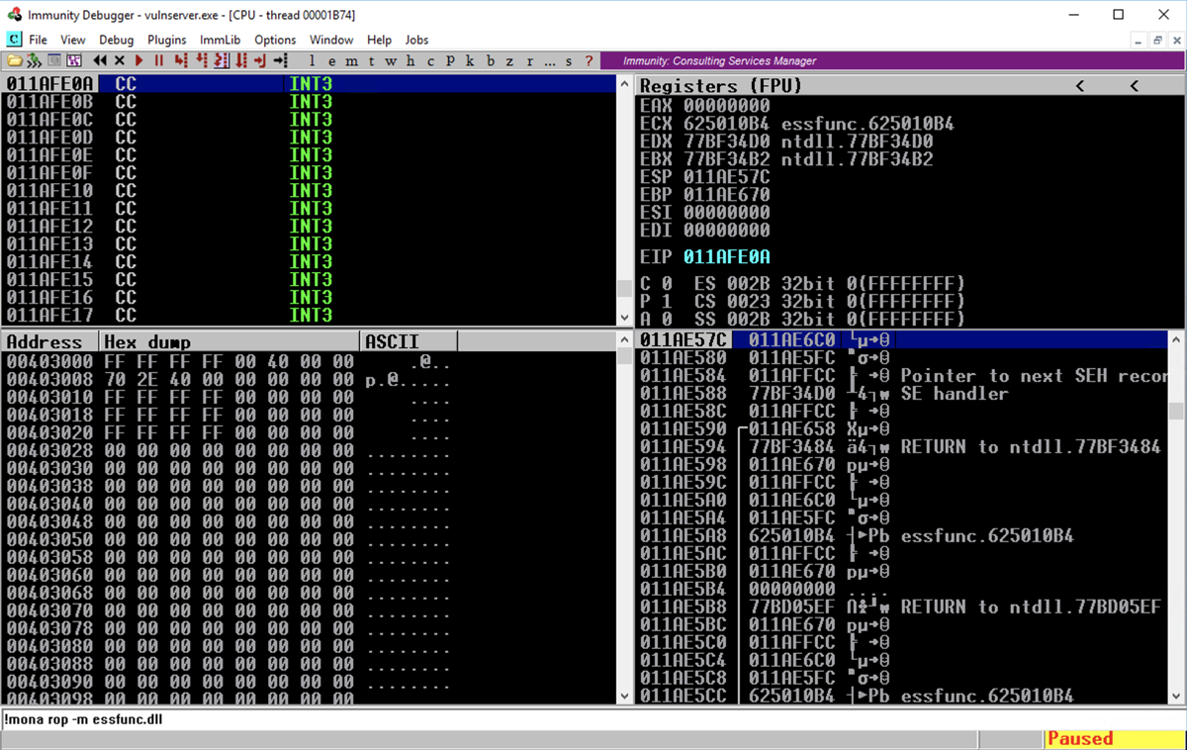Open the ImmLib menu
Viewport: 1187px width, 750px height.
coord(220,40)
